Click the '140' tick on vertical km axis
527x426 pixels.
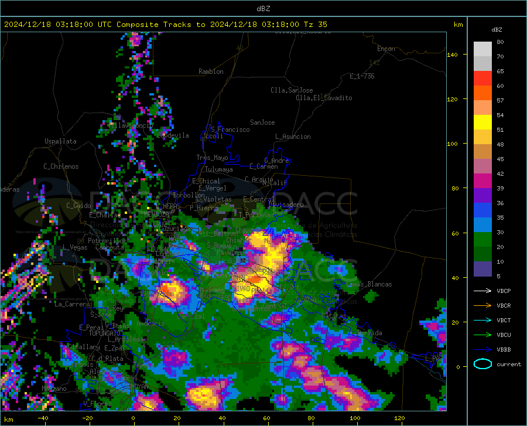453,54
